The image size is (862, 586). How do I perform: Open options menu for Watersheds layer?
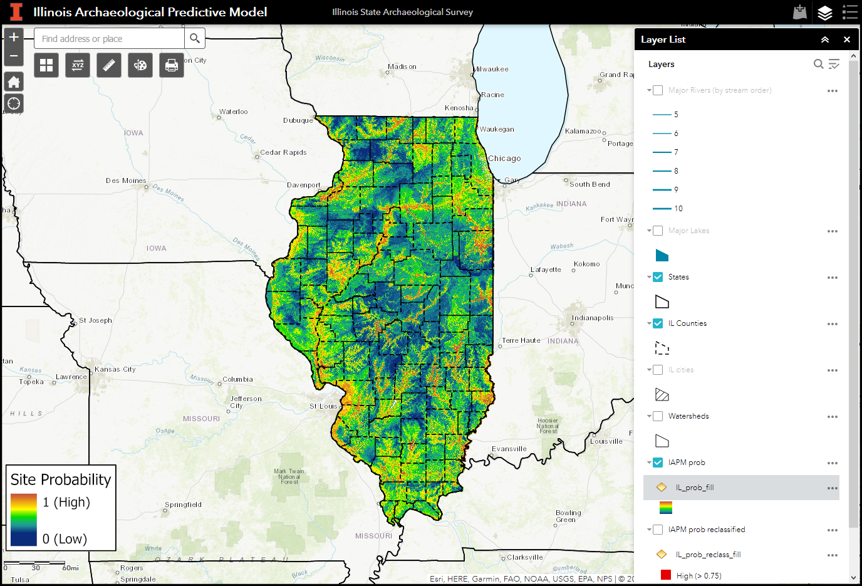pos(832,417)
